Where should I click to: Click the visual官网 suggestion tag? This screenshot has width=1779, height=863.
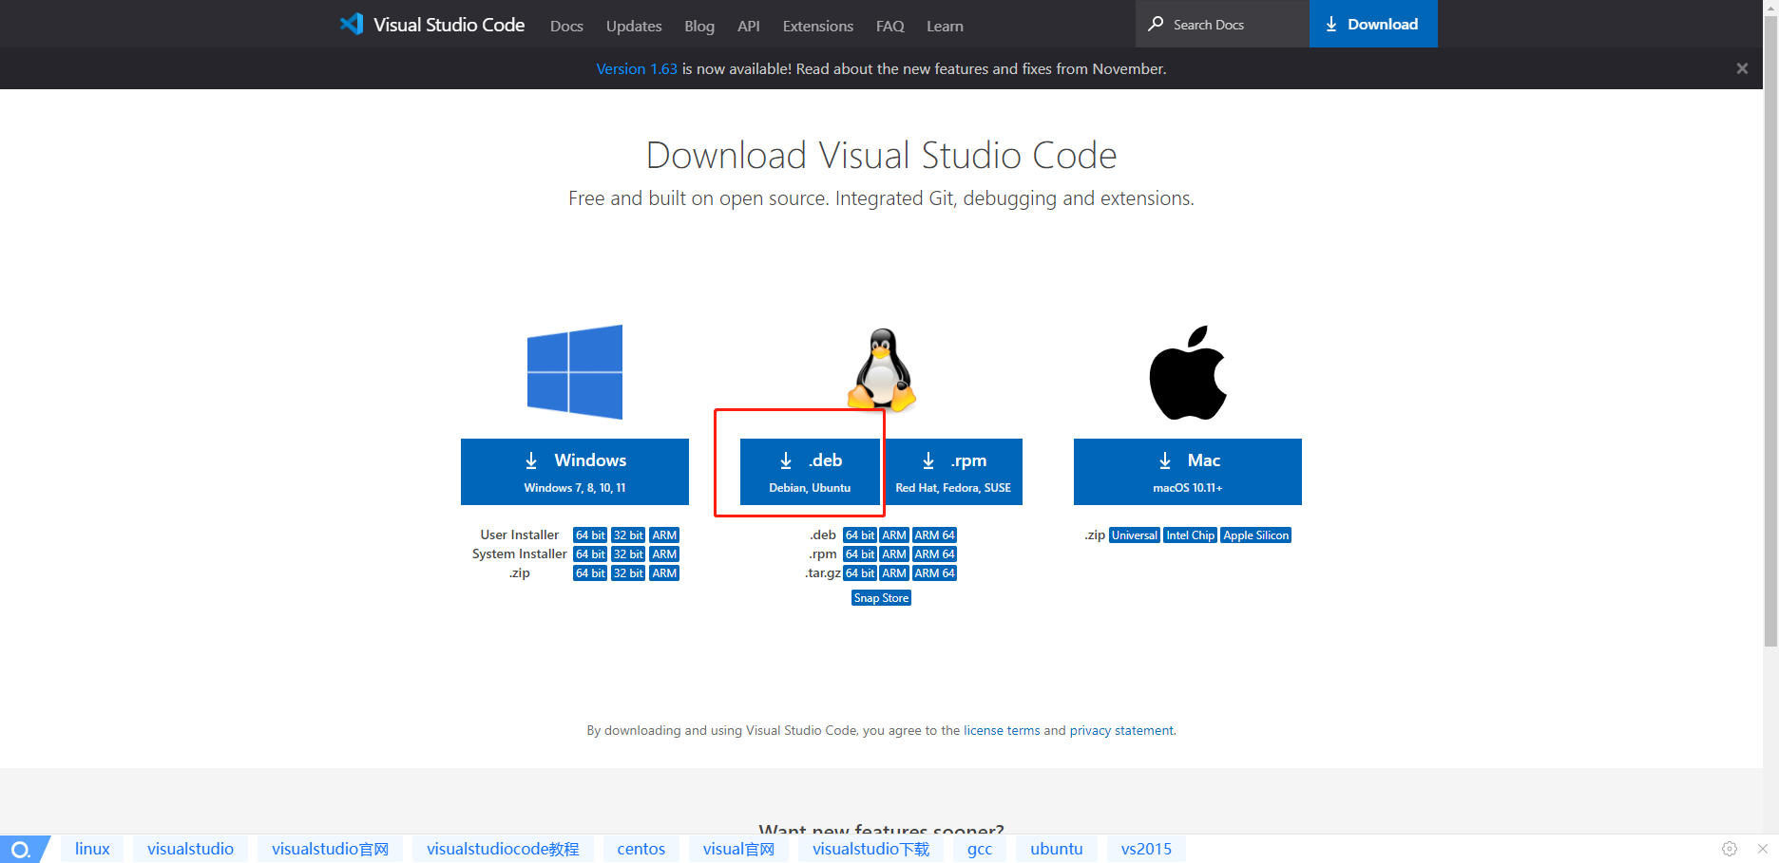(738, 849)
